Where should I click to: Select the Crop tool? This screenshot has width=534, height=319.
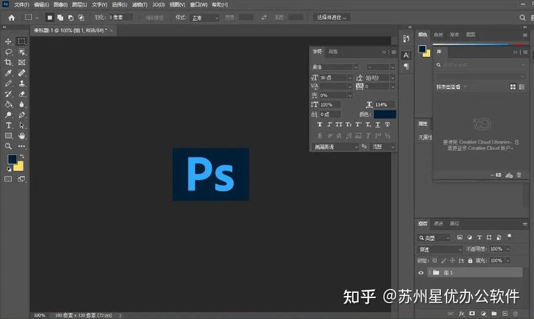[8, 63]
